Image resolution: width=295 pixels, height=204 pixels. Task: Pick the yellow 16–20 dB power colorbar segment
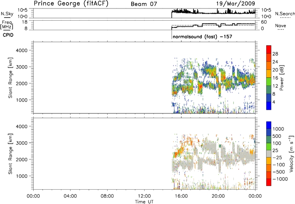pos(269,74)
